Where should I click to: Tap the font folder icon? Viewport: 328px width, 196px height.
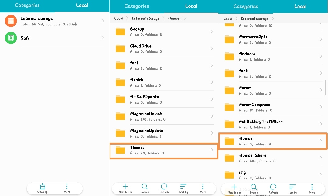point(120,65)
